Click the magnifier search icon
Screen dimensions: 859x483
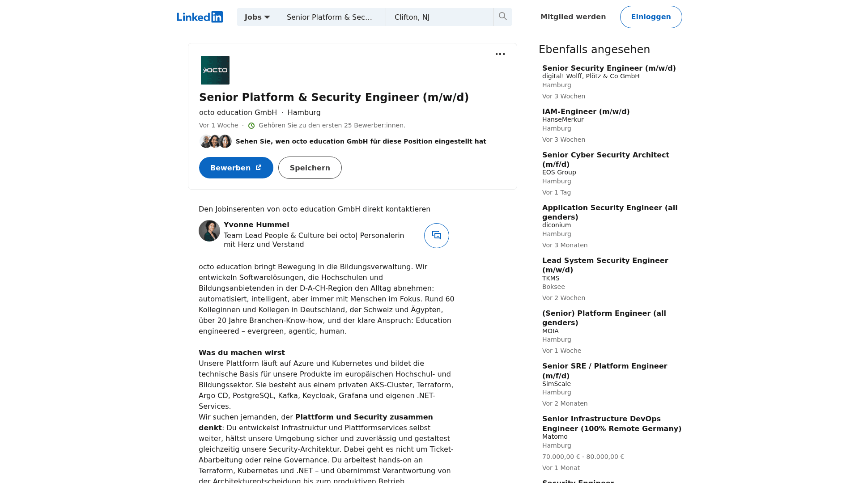503,17
